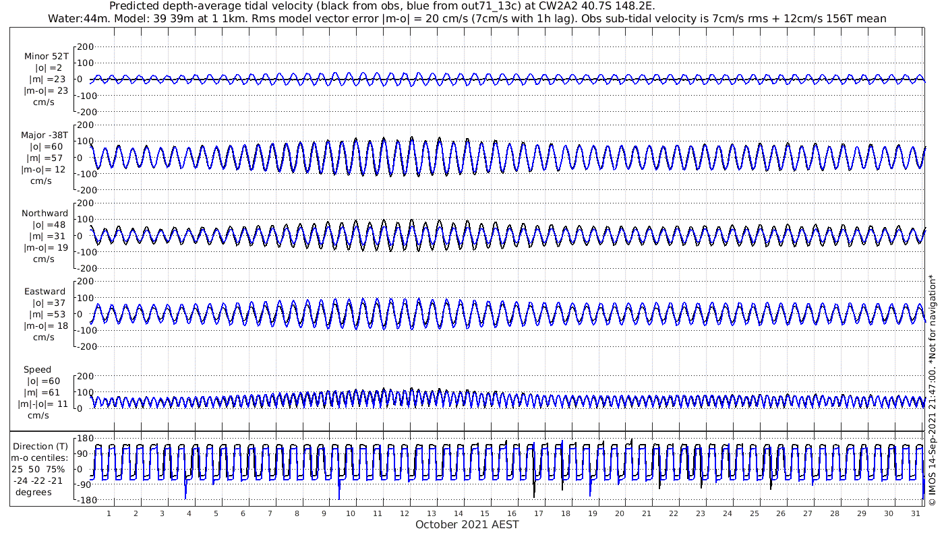The image size is (944, 539).
Task: Click '|m| =53' value in Eastward panel
Action: pos(49,315)
